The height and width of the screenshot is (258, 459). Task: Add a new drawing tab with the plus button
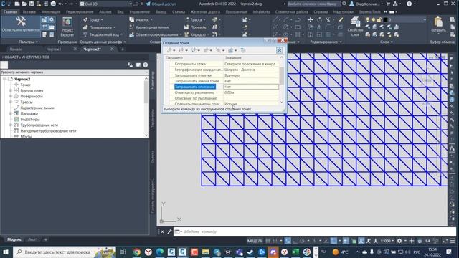[x=123, y=49]
